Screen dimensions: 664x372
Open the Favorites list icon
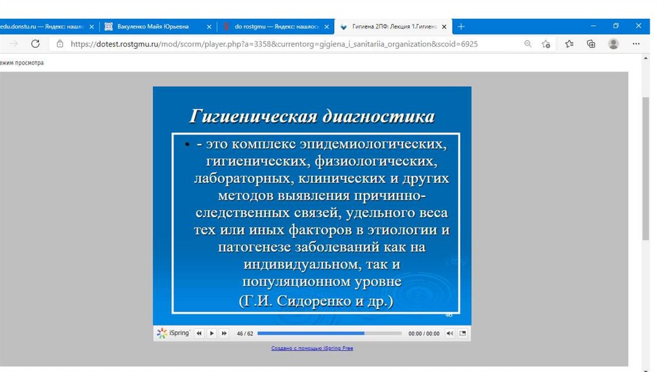(x=569, y=43)
